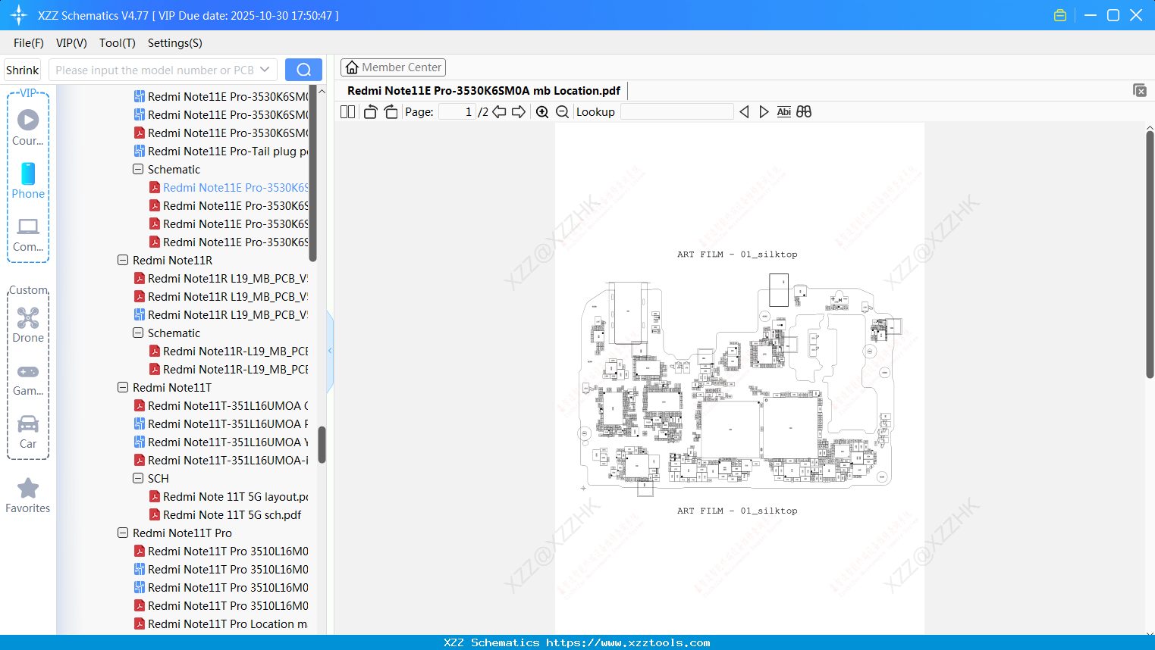
Task: Zoom out of the PDF page
Action: coord(562,111)
